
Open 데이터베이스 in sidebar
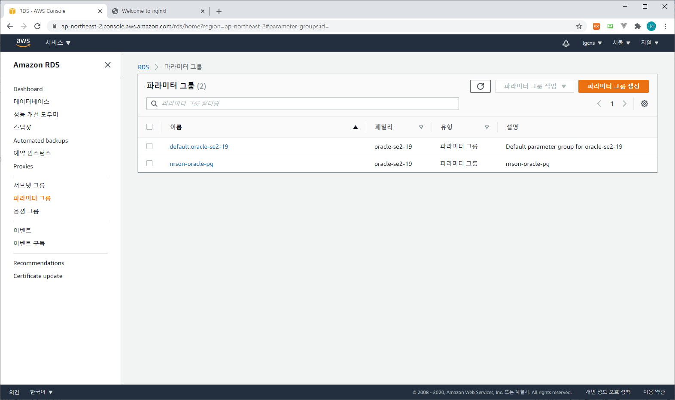[31, 101]
